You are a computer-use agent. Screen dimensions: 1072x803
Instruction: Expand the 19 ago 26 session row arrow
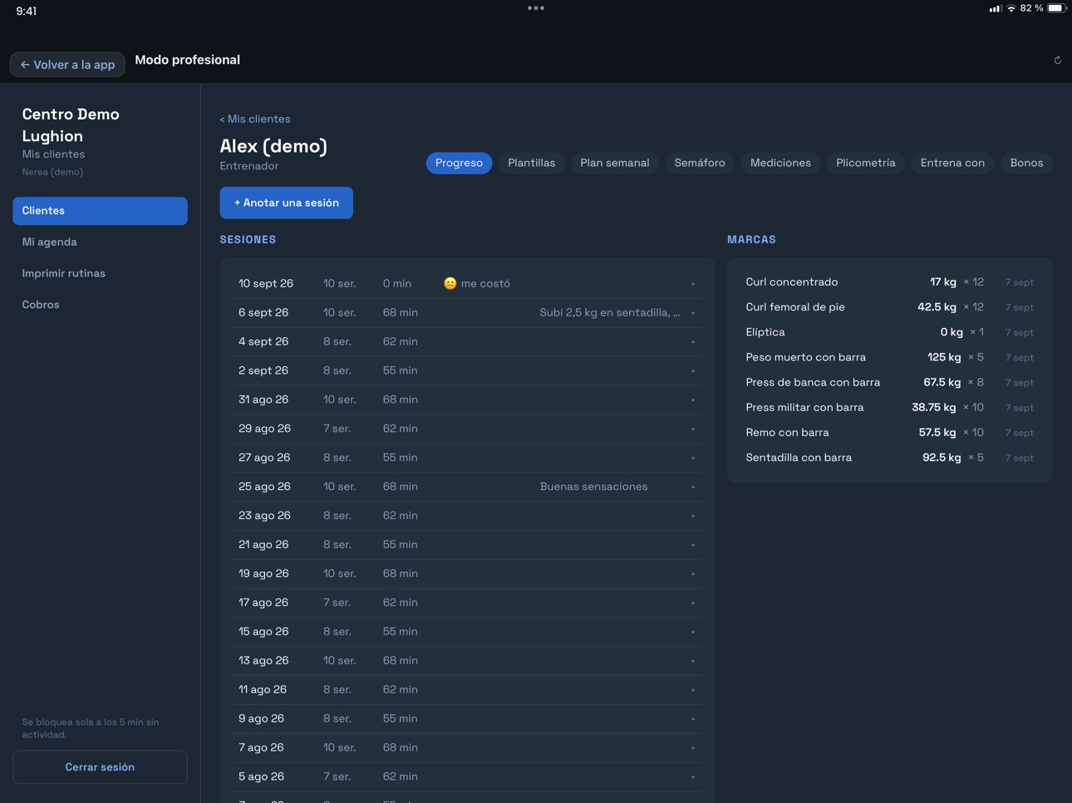(x=693, y=574)
